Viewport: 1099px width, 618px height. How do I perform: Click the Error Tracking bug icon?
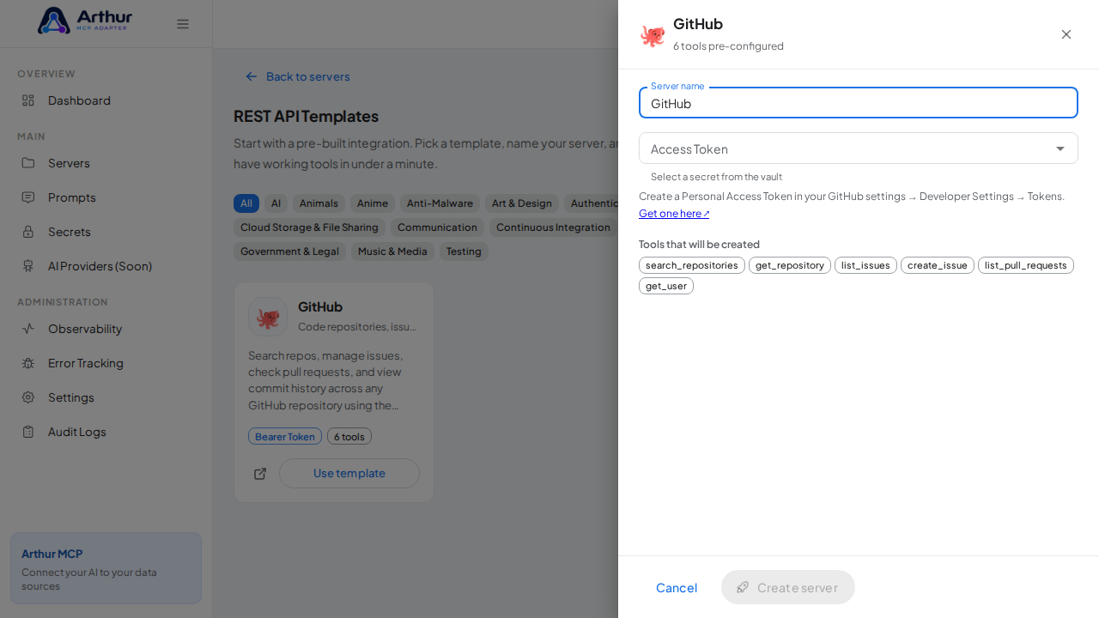(28, 363)
